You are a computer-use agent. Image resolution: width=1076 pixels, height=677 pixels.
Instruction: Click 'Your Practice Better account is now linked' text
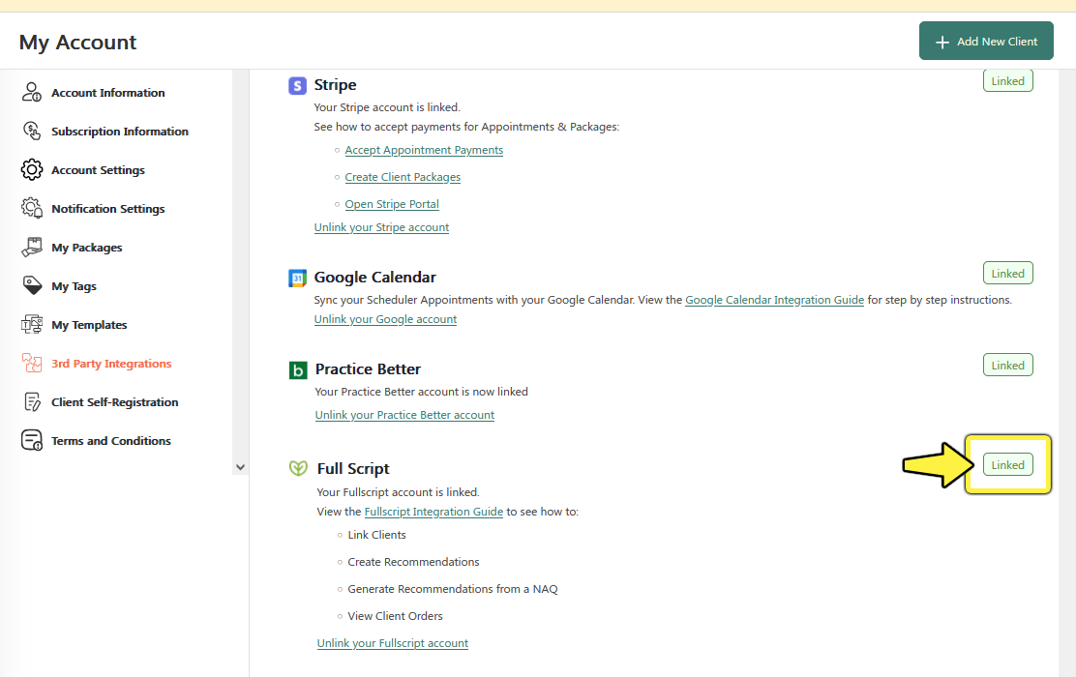[421, 392]
